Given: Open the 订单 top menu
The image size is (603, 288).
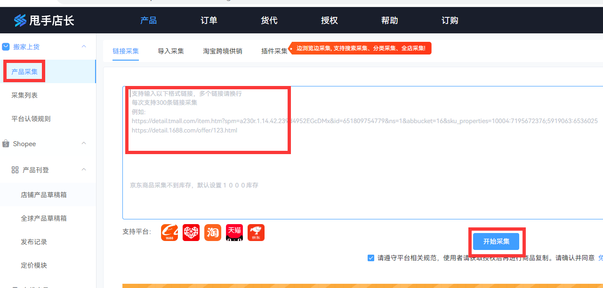Looking at the screenshot, I should pyautogui.click(x=209, y=20).
